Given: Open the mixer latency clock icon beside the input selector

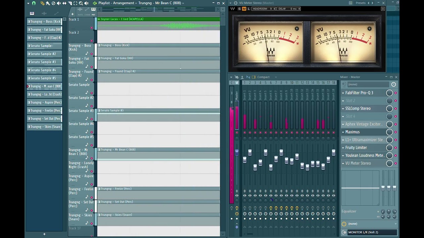Looking at the screenshot, I should pyautogui.click(x=394, y=85).
